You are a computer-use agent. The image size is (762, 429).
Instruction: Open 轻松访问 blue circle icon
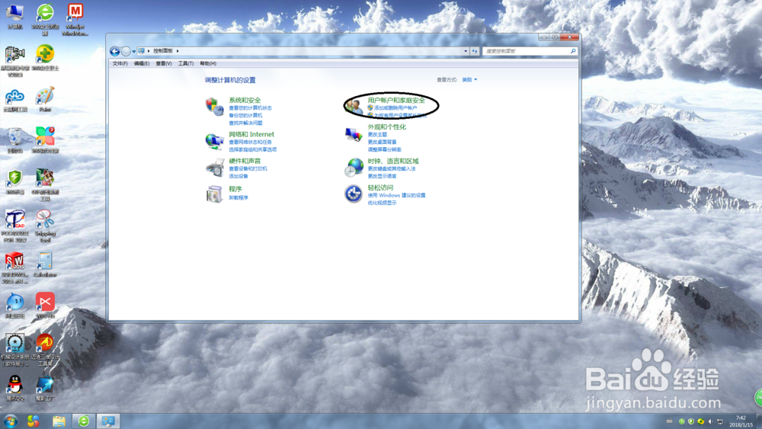pos(354,194)
